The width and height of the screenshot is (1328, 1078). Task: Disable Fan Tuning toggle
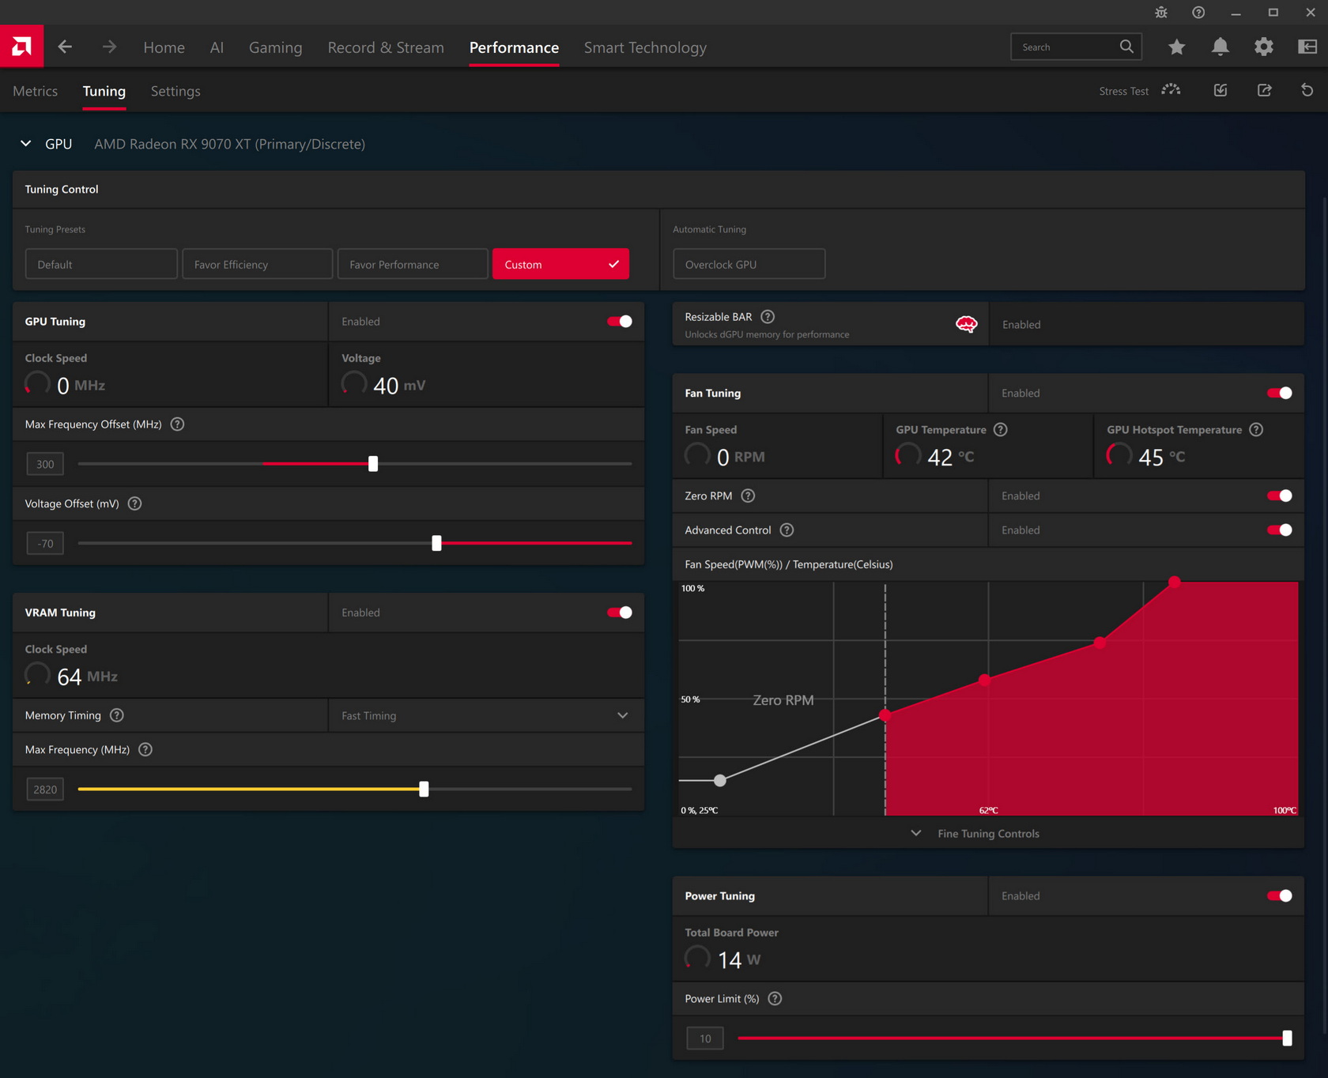[x=1279, y=393]
